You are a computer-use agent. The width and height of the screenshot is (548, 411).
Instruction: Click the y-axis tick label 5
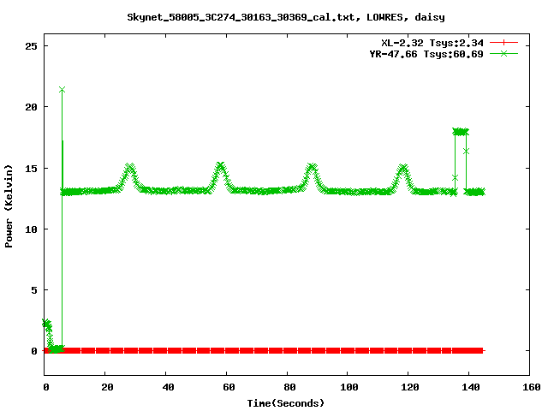(34, 290)
